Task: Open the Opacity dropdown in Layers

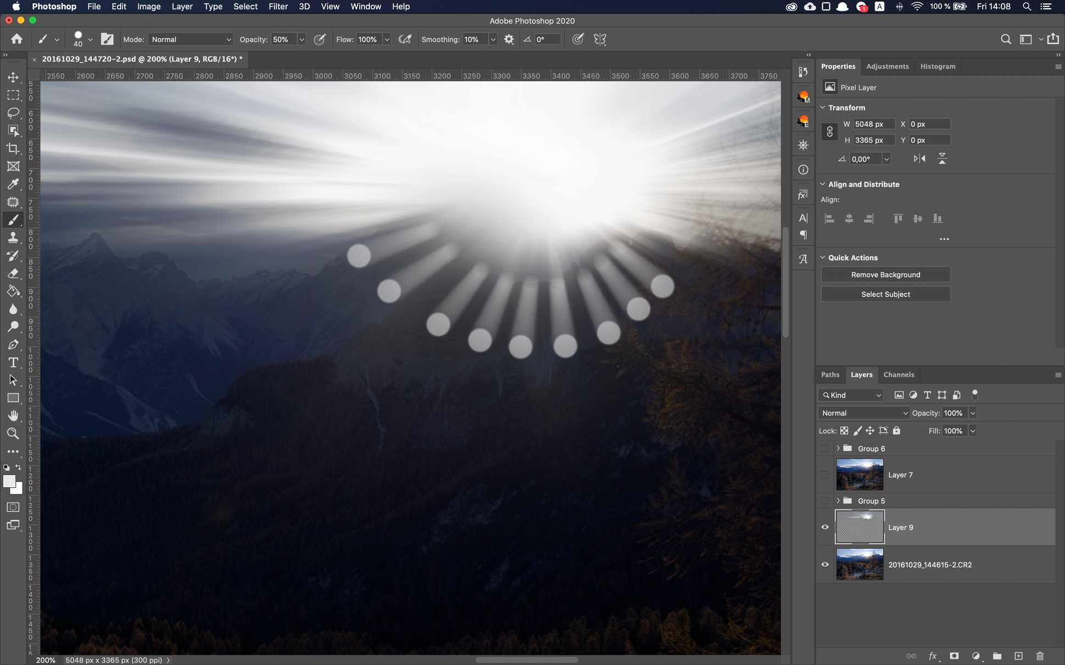Action: click(x=973, y=413)
